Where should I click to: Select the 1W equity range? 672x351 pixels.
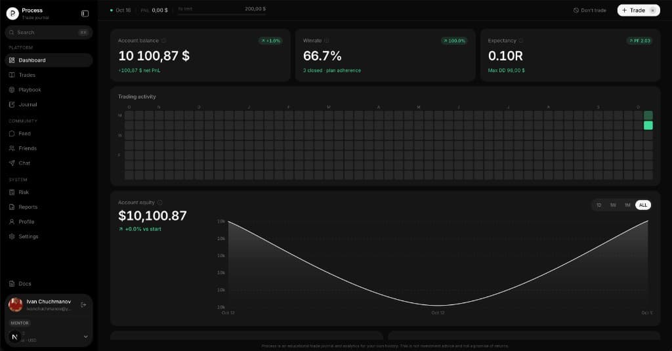613,205
